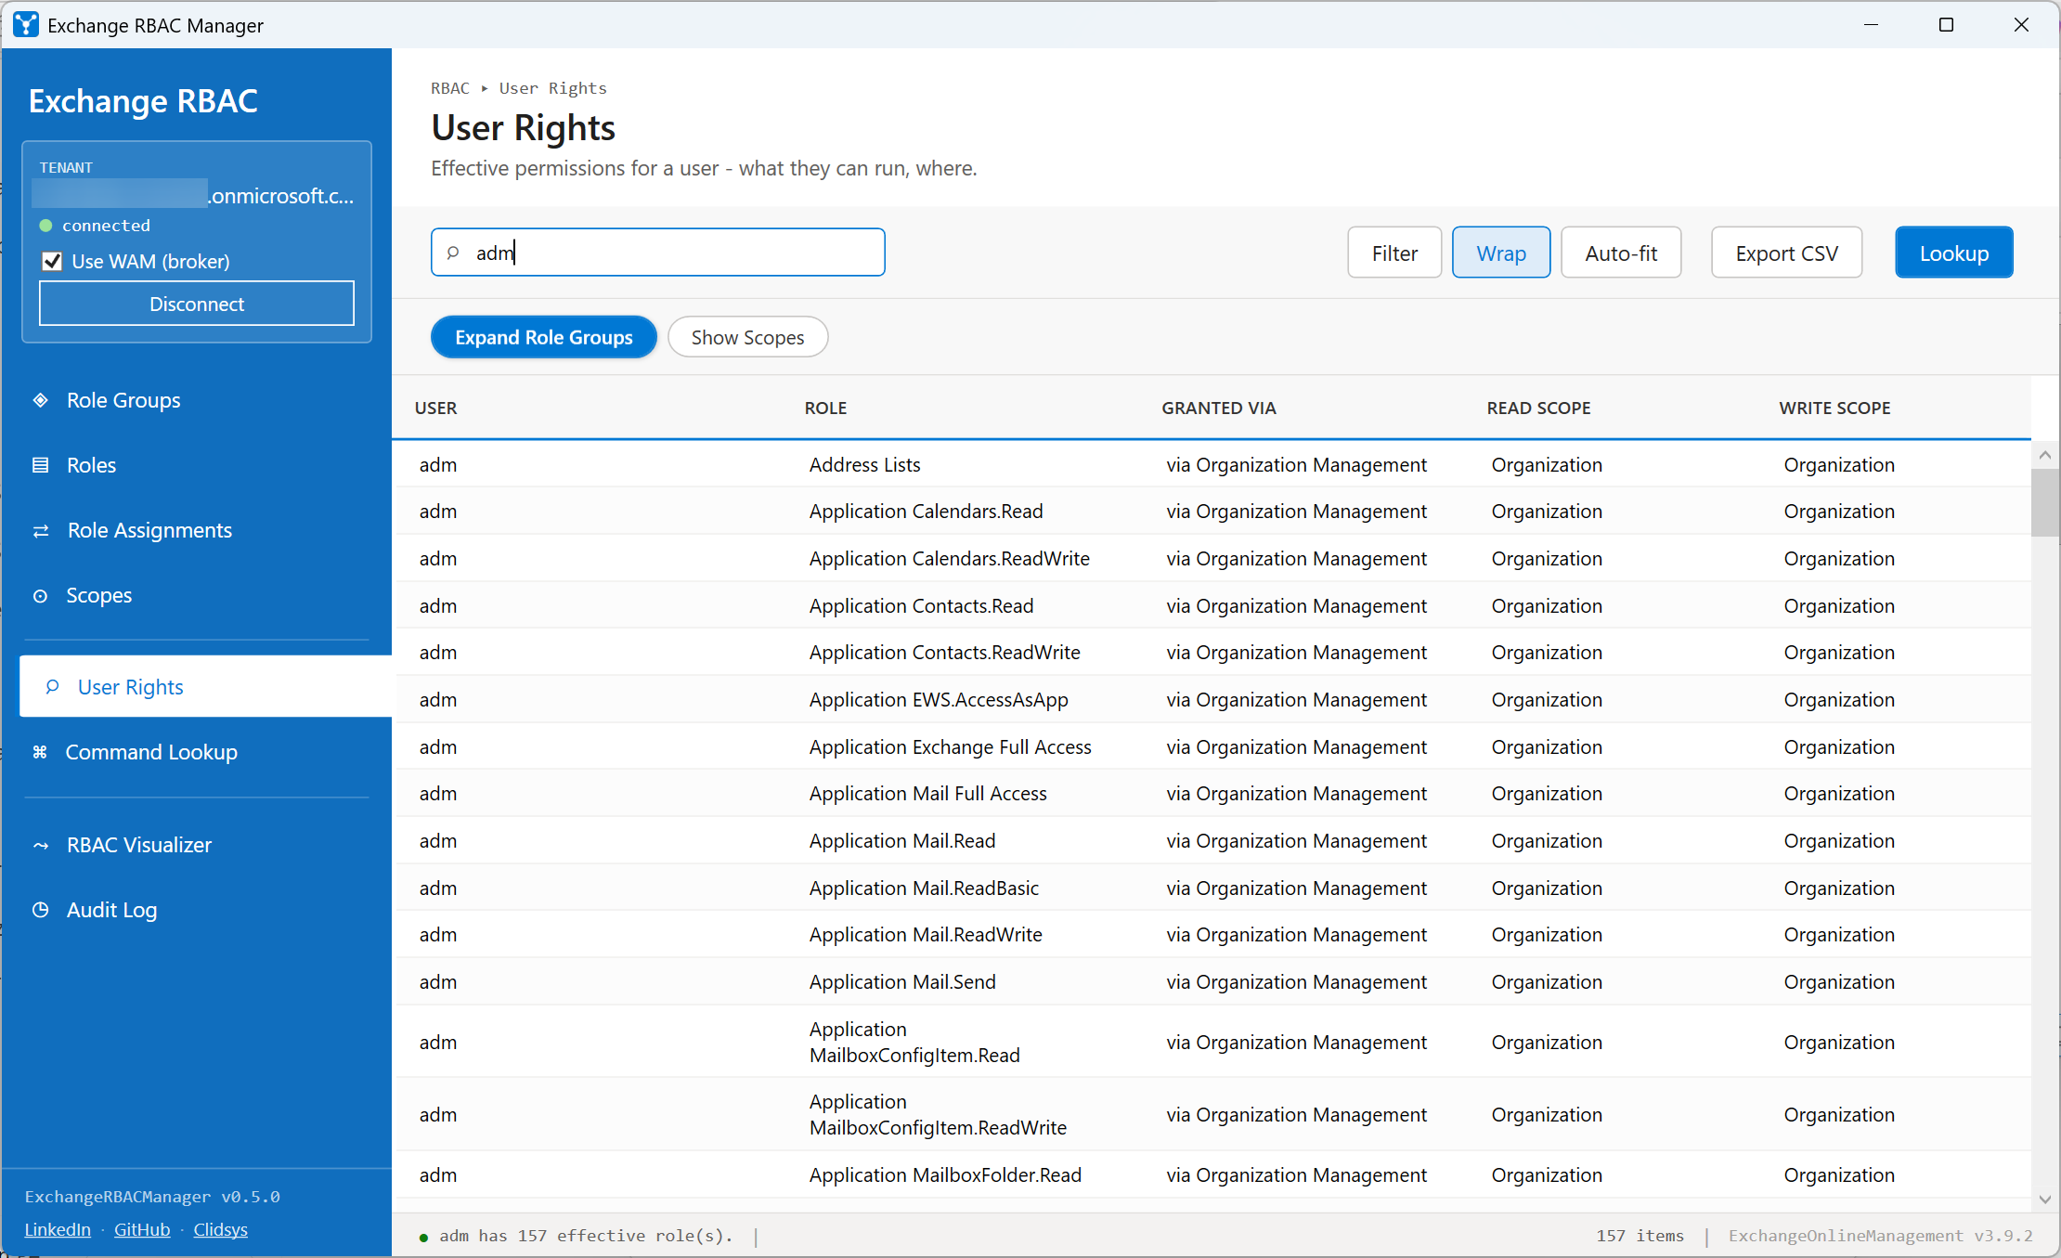Select the Application Mail.Read cell
The height and width of the screenshot is (1258, 2061).
coord(901,840)
